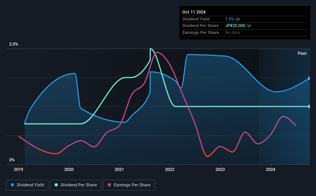
Task: Click the JP¥20.000 dividend per share value
Action: [235, 26]
